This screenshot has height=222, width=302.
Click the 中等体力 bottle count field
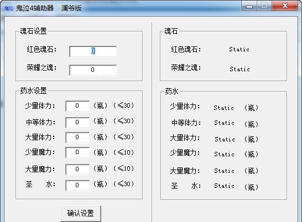click(77, 123)
